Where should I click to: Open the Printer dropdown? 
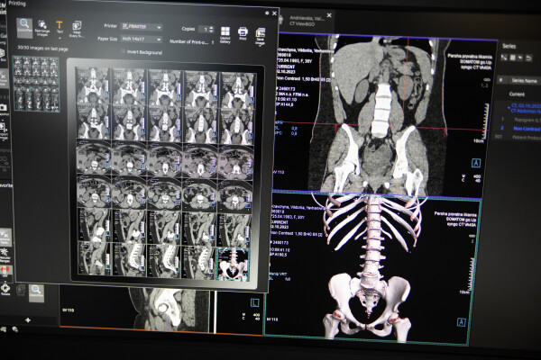click(142, 27)
